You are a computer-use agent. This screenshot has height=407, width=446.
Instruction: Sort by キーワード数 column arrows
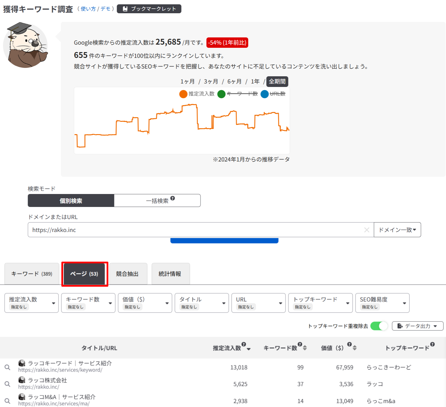305,348
